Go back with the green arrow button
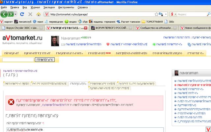The height and width of the screenshot is (132, 211). point(4,14)
